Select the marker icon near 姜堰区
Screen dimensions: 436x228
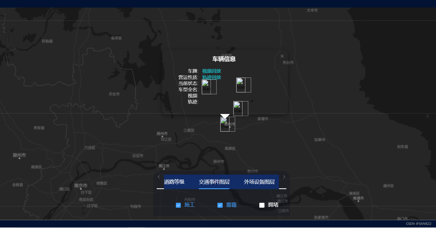(x=241, y=108)
